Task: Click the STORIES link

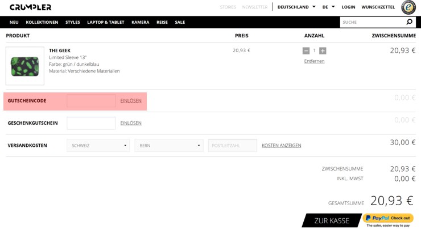Action: pyautogui.click(x=228, y=7)
